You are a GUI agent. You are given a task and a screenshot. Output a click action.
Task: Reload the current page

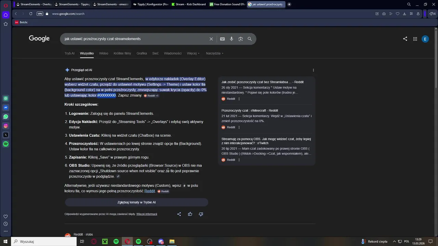pyautogui.click(x=31, y=14)
